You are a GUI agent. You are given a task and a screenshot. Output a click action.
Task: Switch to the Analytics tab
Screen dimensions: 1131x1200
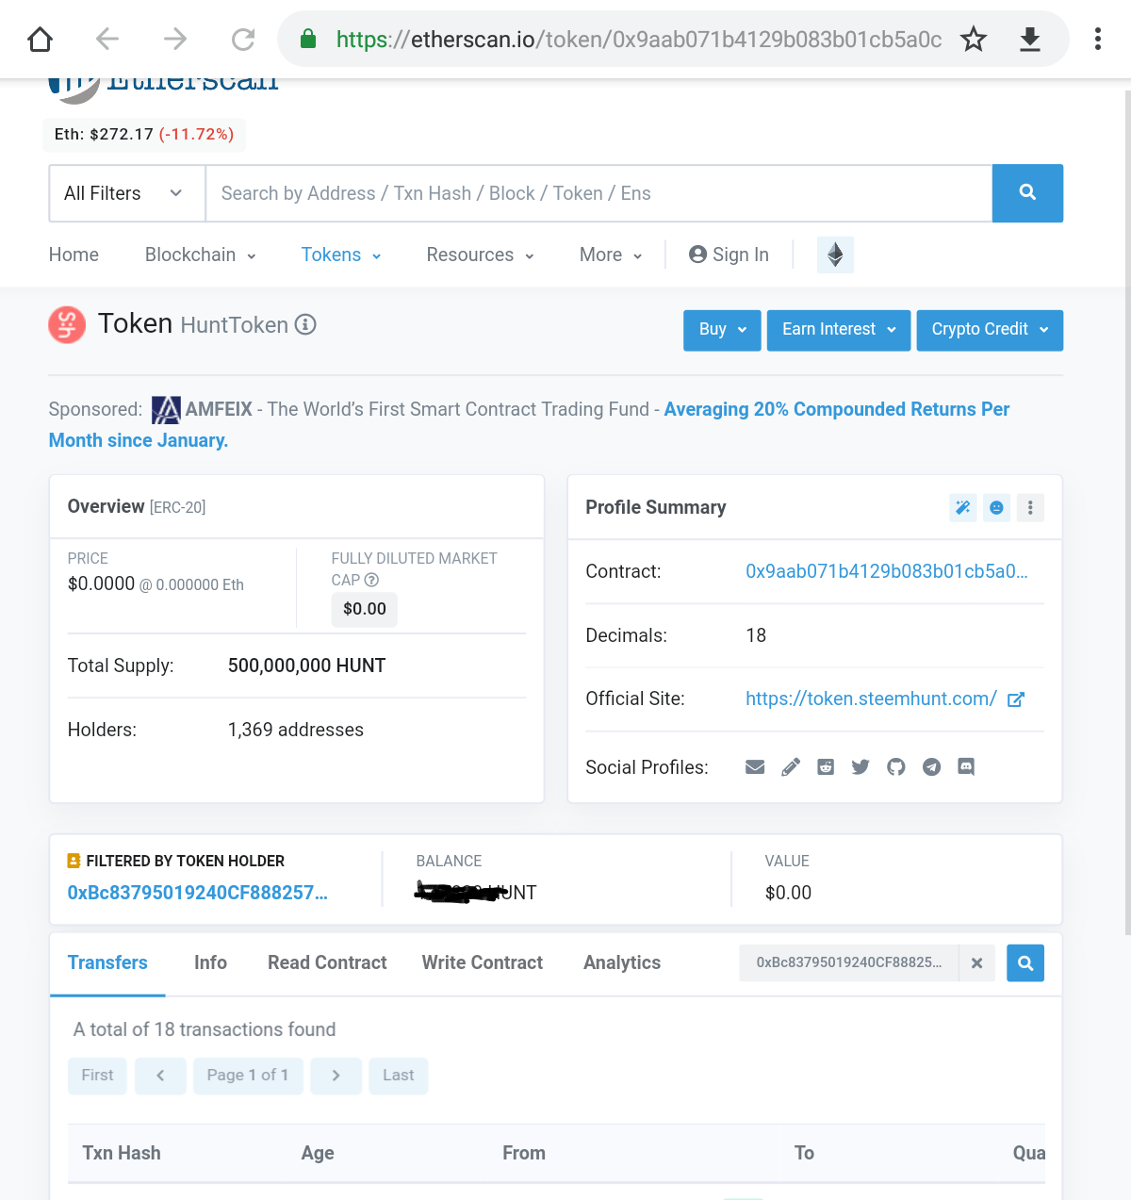click(622, 962)
